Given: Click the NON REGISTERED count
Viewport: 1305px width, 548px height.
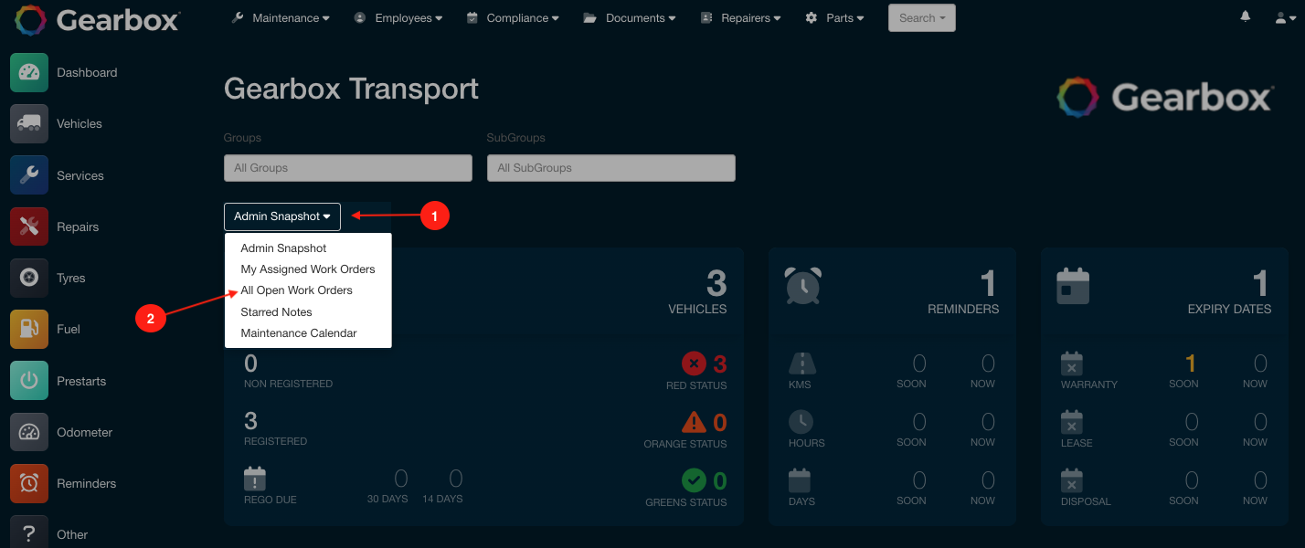Looking at the screenshot, I should 251,364.
